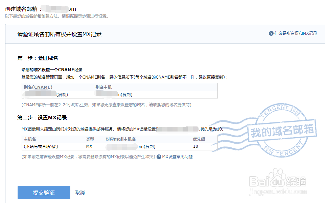
Task: Copy the MX mail hostname in the 对应mail主机名 column
Action: coord(150,146)
